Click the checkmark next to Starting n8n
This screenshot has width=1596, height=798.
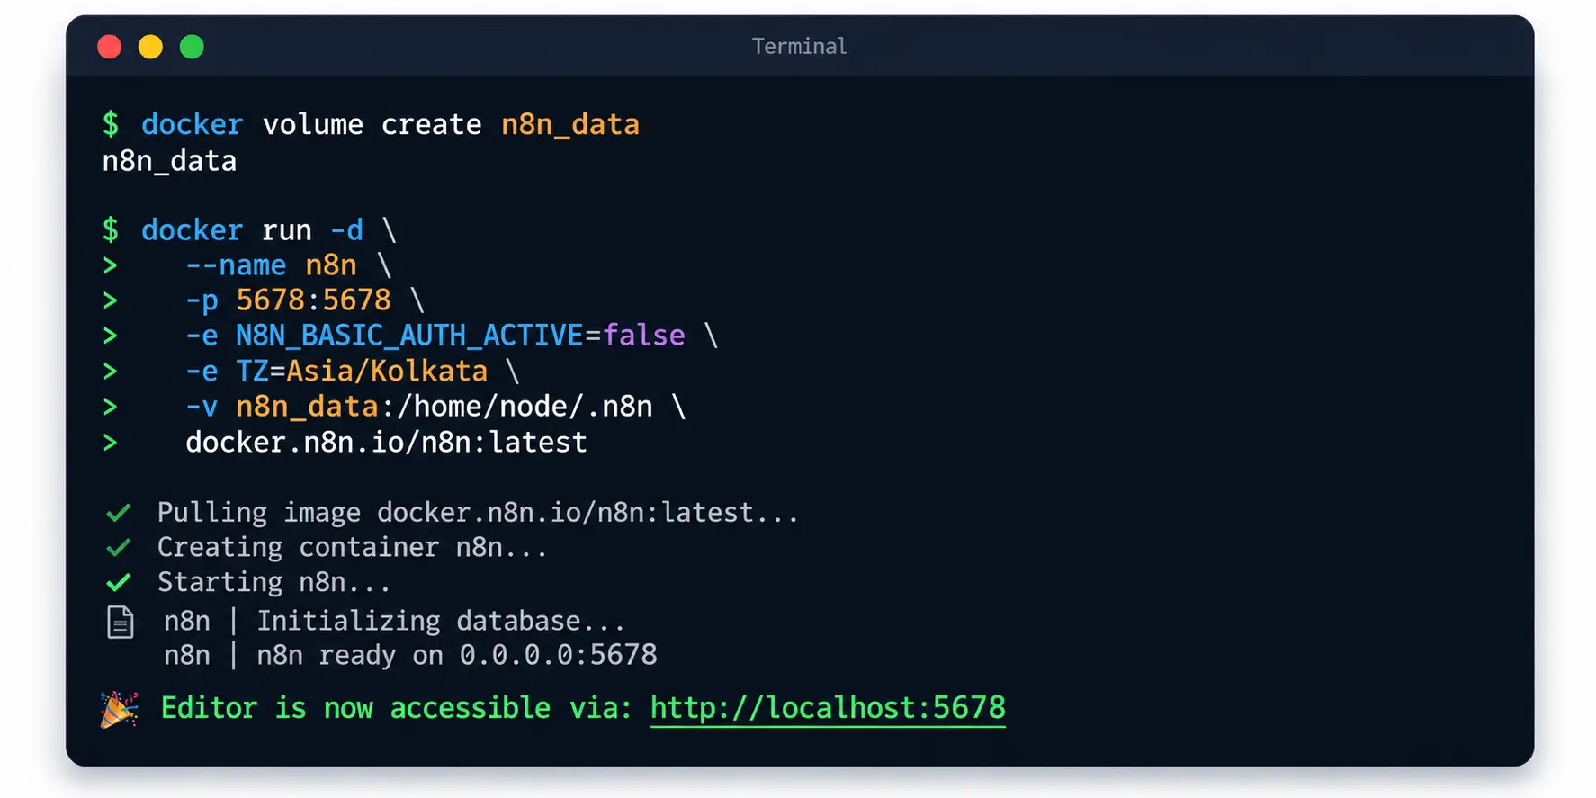pyautogui.click(x=118, y=582)
